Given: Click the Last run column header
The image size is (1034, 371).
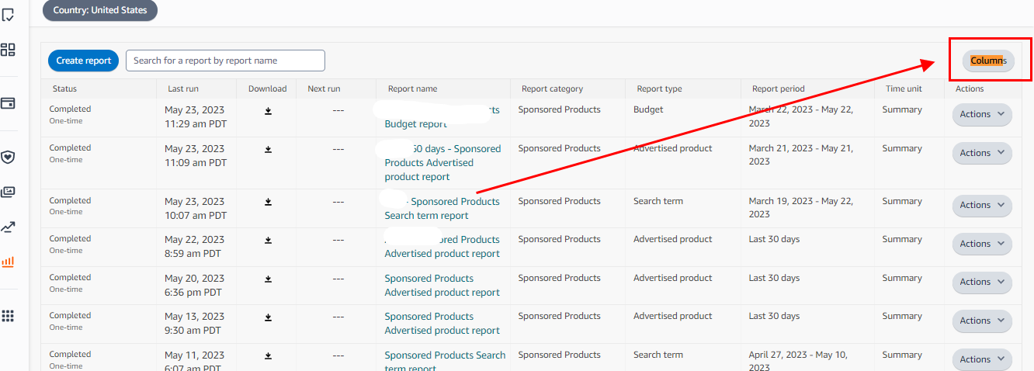Looking at the screenshot, I should click(x=182, y=88).
